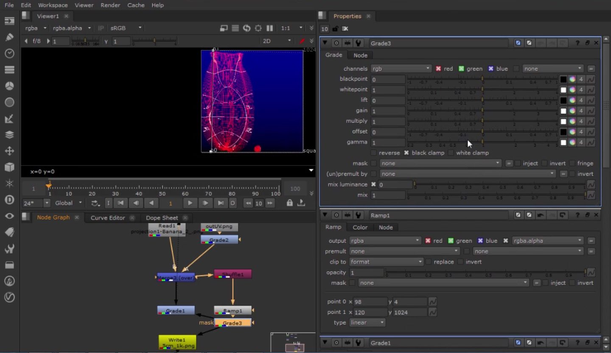This screenshot has width=611, height=353.
Task: Open the viewer sRGB colorspace dropdown
Action: tap(126, 28)
